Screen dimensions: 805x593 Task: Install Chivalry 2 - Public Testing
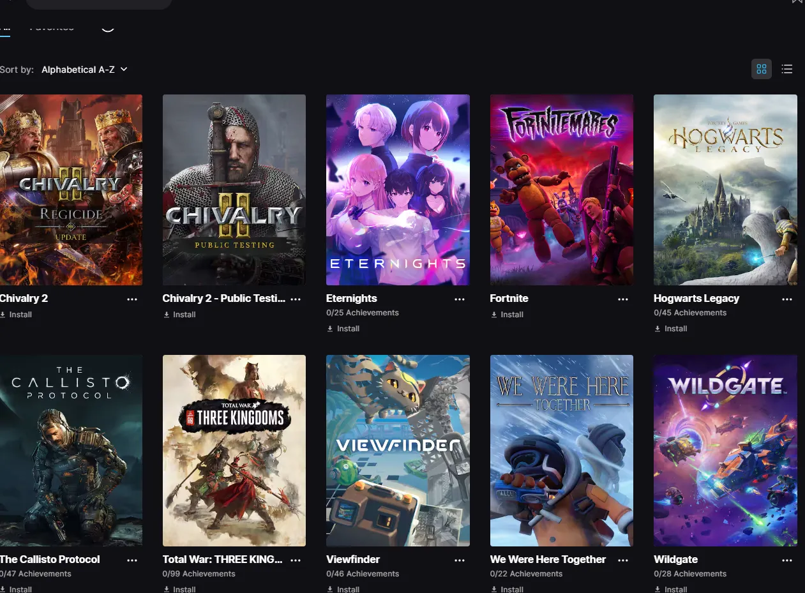pyautogui.click(x=179, y=315)
